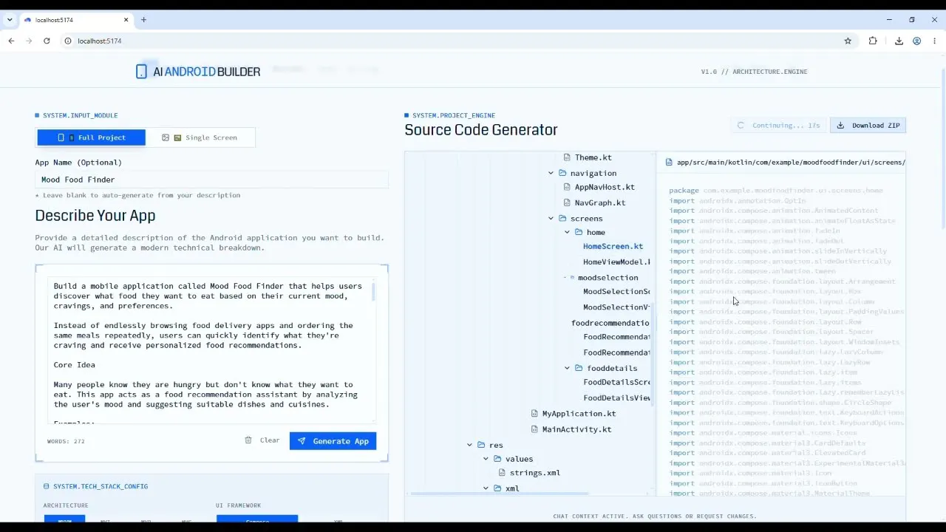Click into the app description text area
The height and width of the screenshot is (532, 946).
pos(211,351)
